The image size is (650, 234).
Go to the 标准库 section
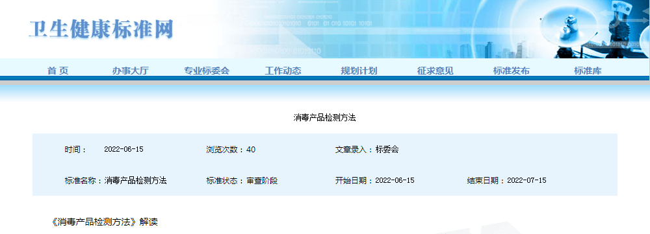click(588, 71)
